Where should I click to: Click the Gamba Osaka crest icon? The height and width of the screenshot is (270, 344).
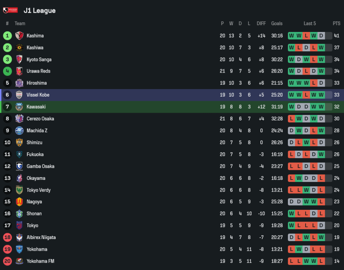(x=19, y=166)
